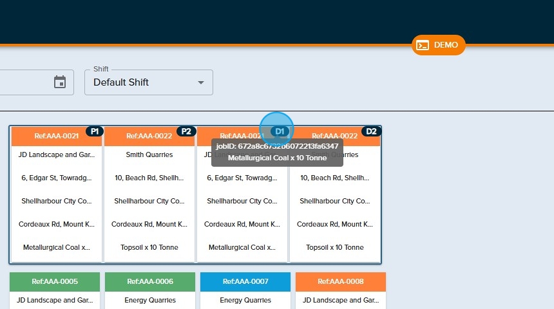Click Topsoil x 10 Tonne in D2 card
The width and height of the screenshot is (554, 309).
(x=335, y=247)
